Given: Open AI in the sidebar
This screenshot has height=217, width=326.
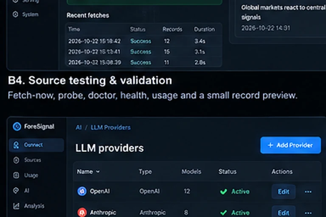Looking at the screenshot, I should point(27,190).
